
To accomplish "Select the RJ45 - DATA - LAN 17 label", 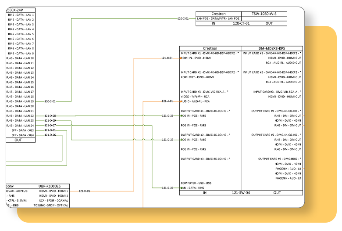I will pos(20,92).
